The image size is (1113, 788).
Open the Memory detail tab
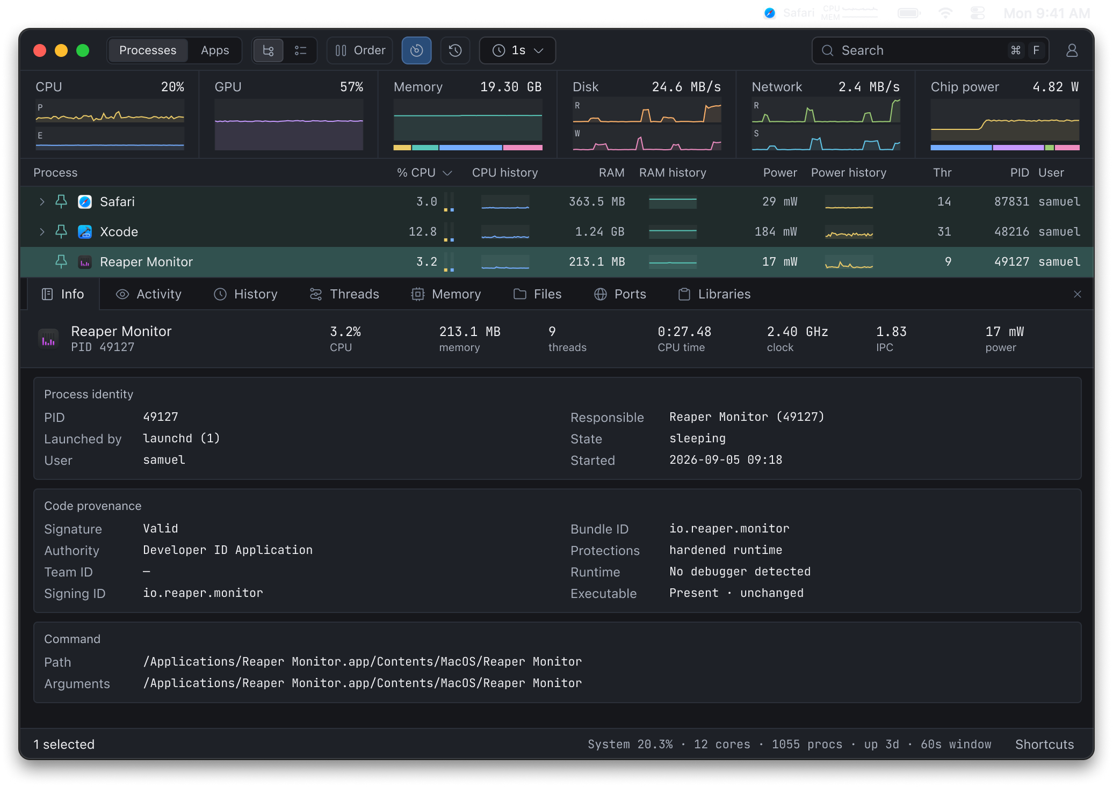coord(446,294)
